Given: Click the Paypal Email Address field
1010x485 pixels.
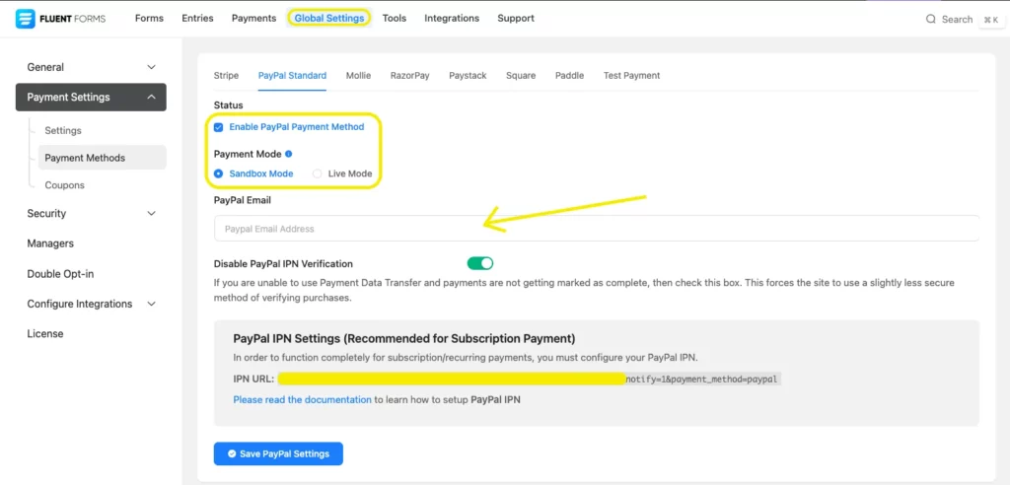Looking at the screenshot, I should point(597,229).
